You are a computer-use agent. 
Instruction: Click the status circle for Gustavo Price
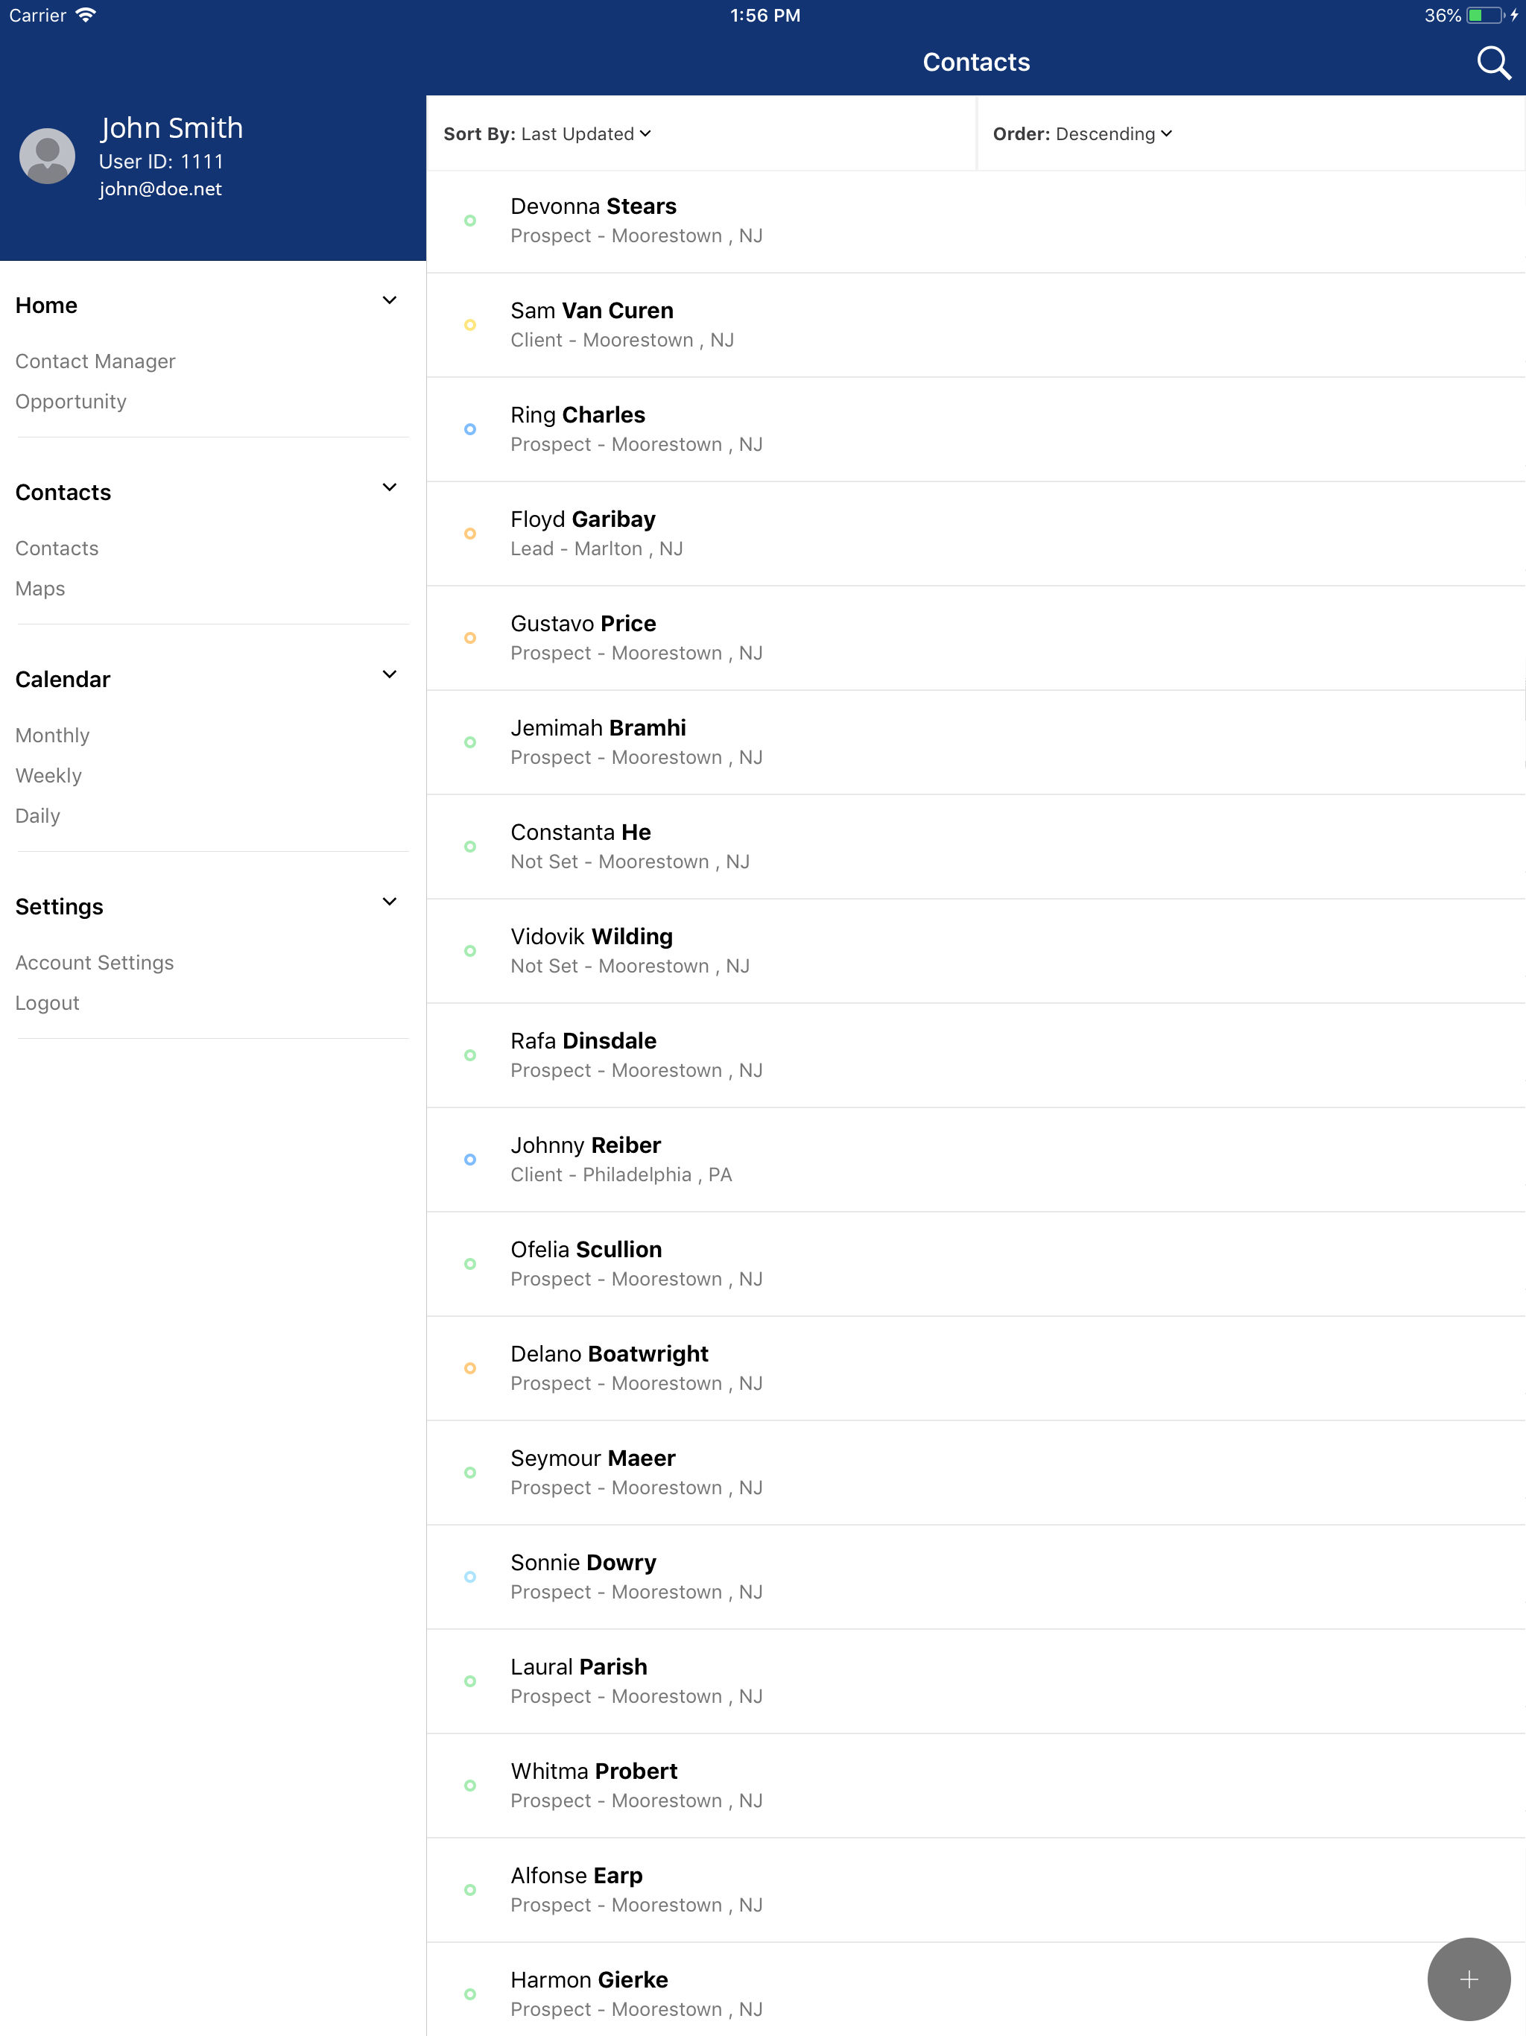click(469, 638)
